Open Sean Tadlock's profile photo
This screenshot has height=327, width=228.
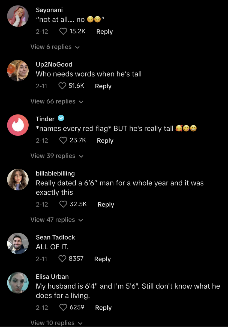(18, 243)
